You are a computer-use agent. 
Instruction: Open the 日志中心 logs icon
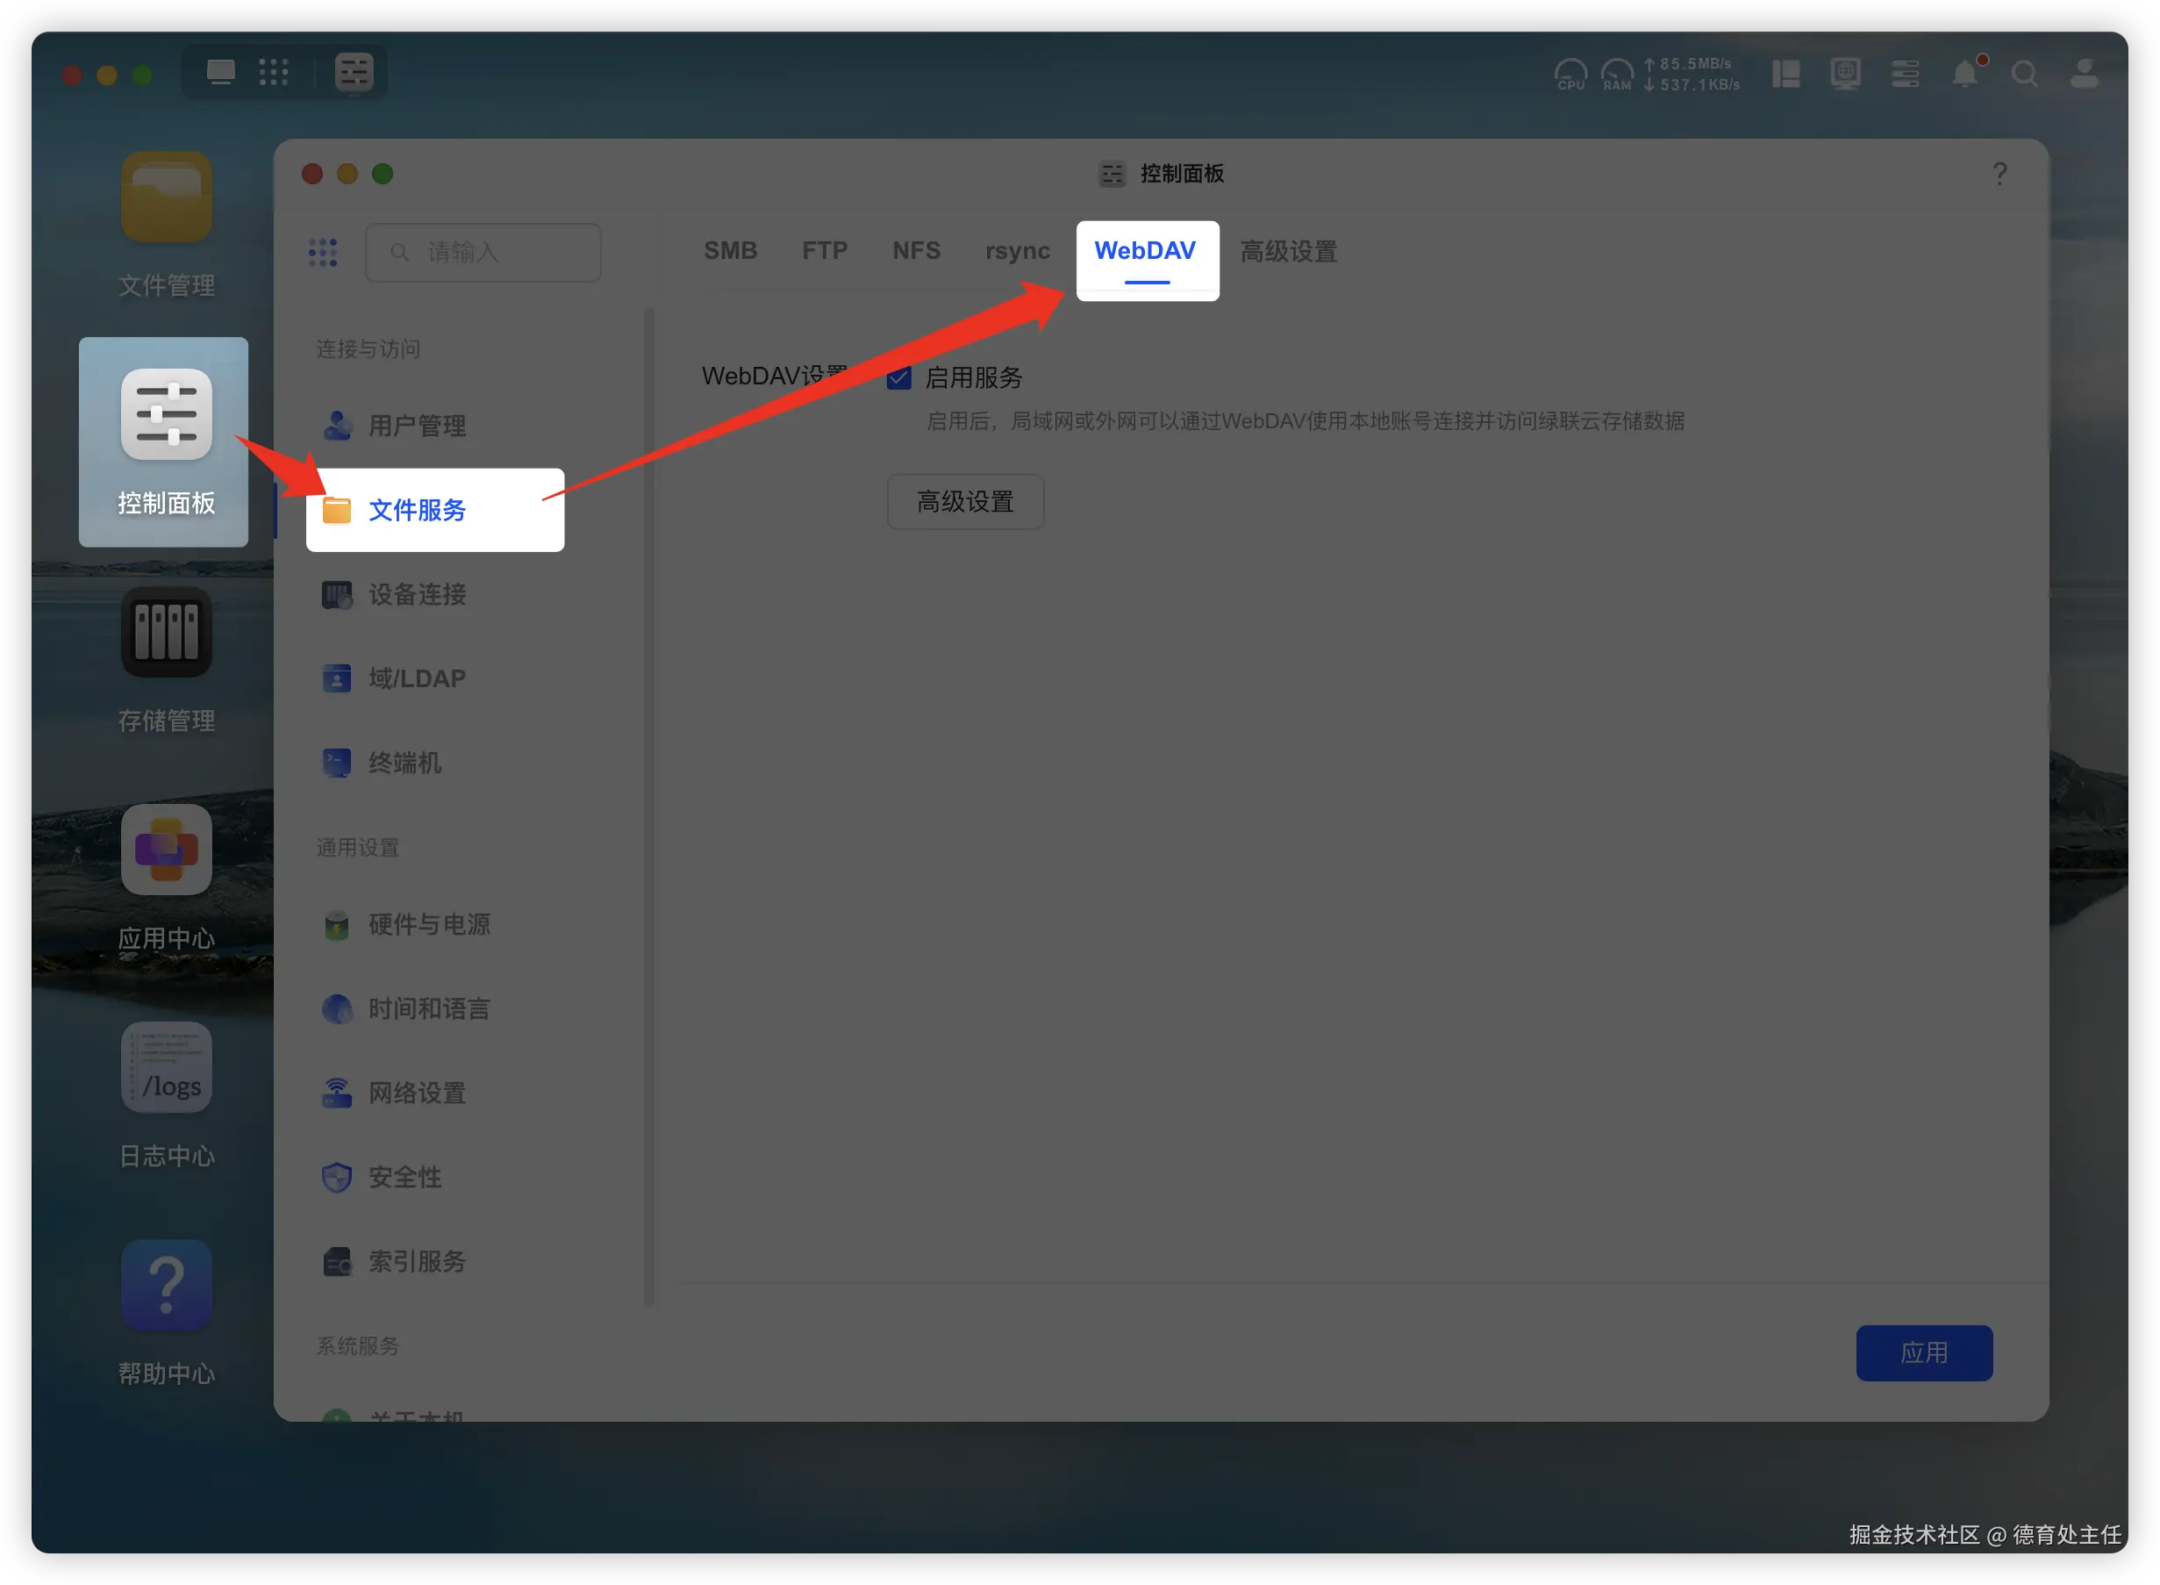[166, 1068]
